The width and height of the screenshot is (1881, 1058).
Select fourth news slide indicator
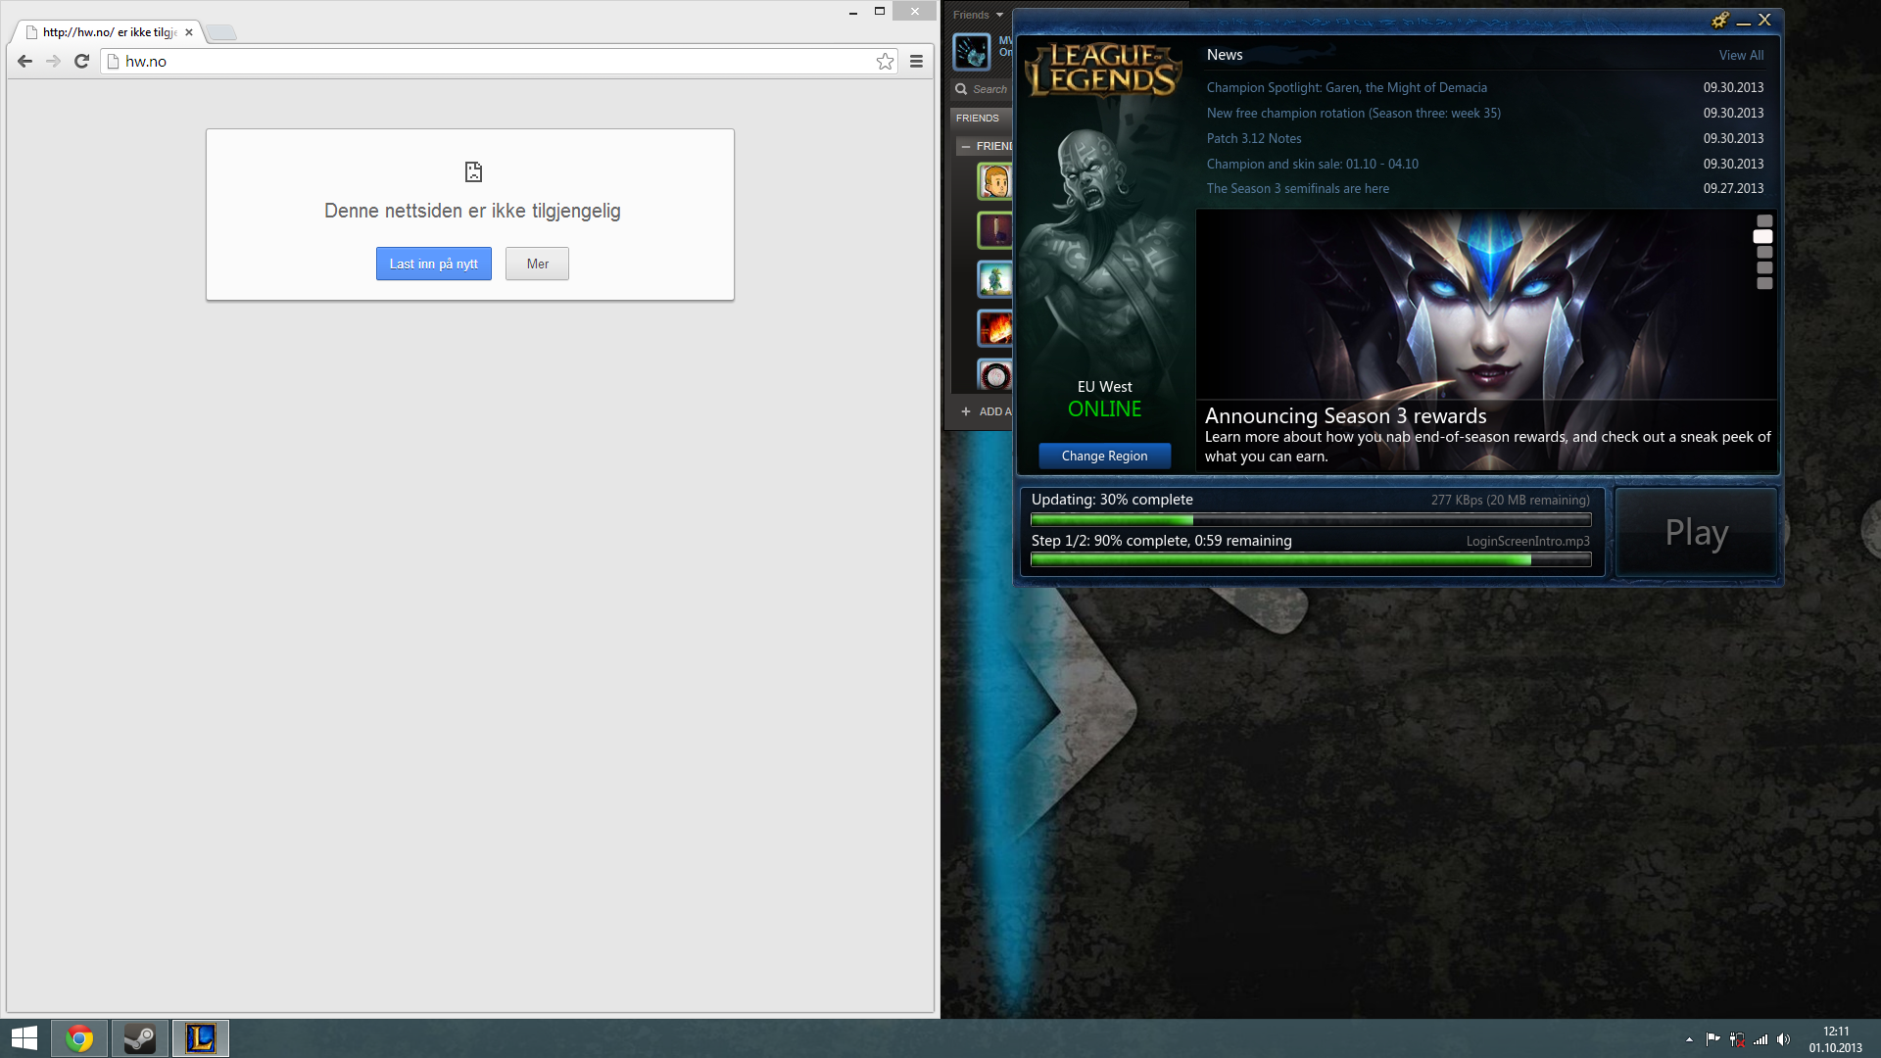[1764, 267]
